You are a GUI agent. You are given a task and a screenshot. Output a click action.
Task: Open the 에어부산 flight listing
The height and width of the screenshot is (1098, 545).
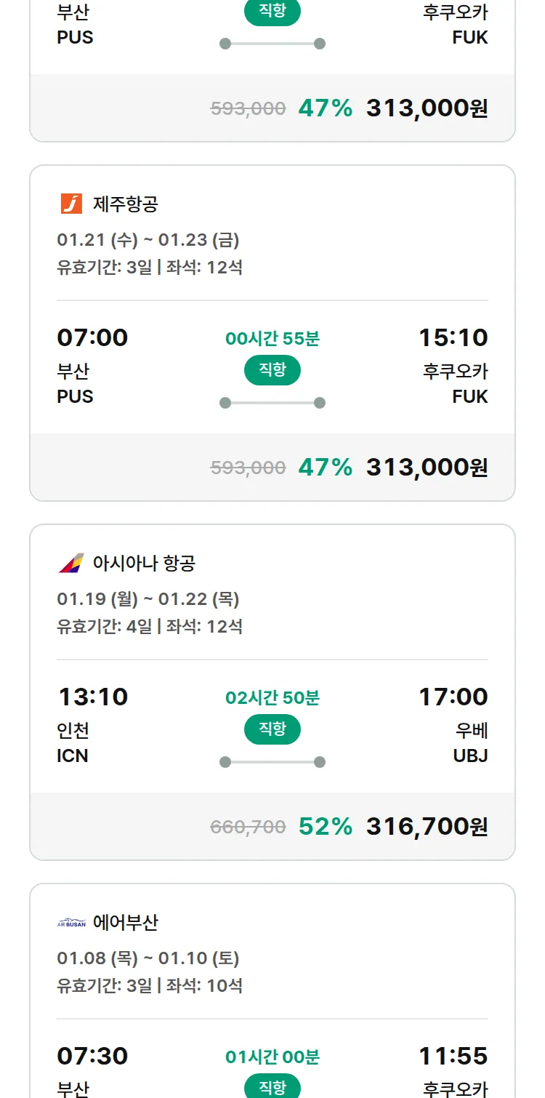[125, 923]
